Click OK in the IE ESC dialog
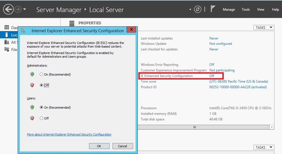The height and width of the screenshot is (154, 282). pos(99,146)
